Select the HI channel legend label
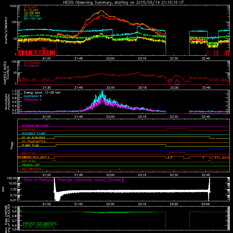233x233 pixels. coord(31,66)
